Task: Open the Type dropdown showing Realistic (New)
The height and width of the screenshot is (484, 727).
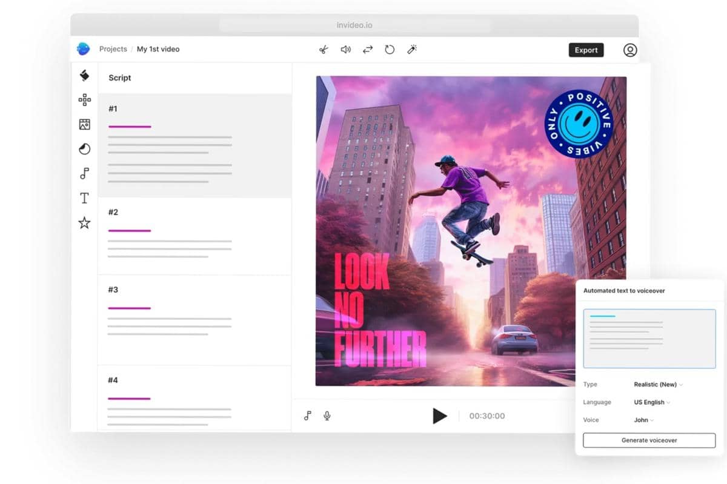Action: pyautogui.click(x=657, y=384)
